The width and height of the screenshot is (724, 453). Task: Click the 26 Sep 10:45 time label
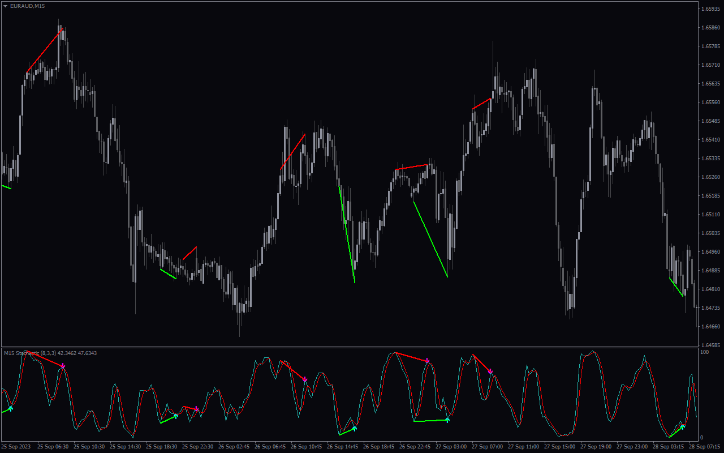[306, 447]
